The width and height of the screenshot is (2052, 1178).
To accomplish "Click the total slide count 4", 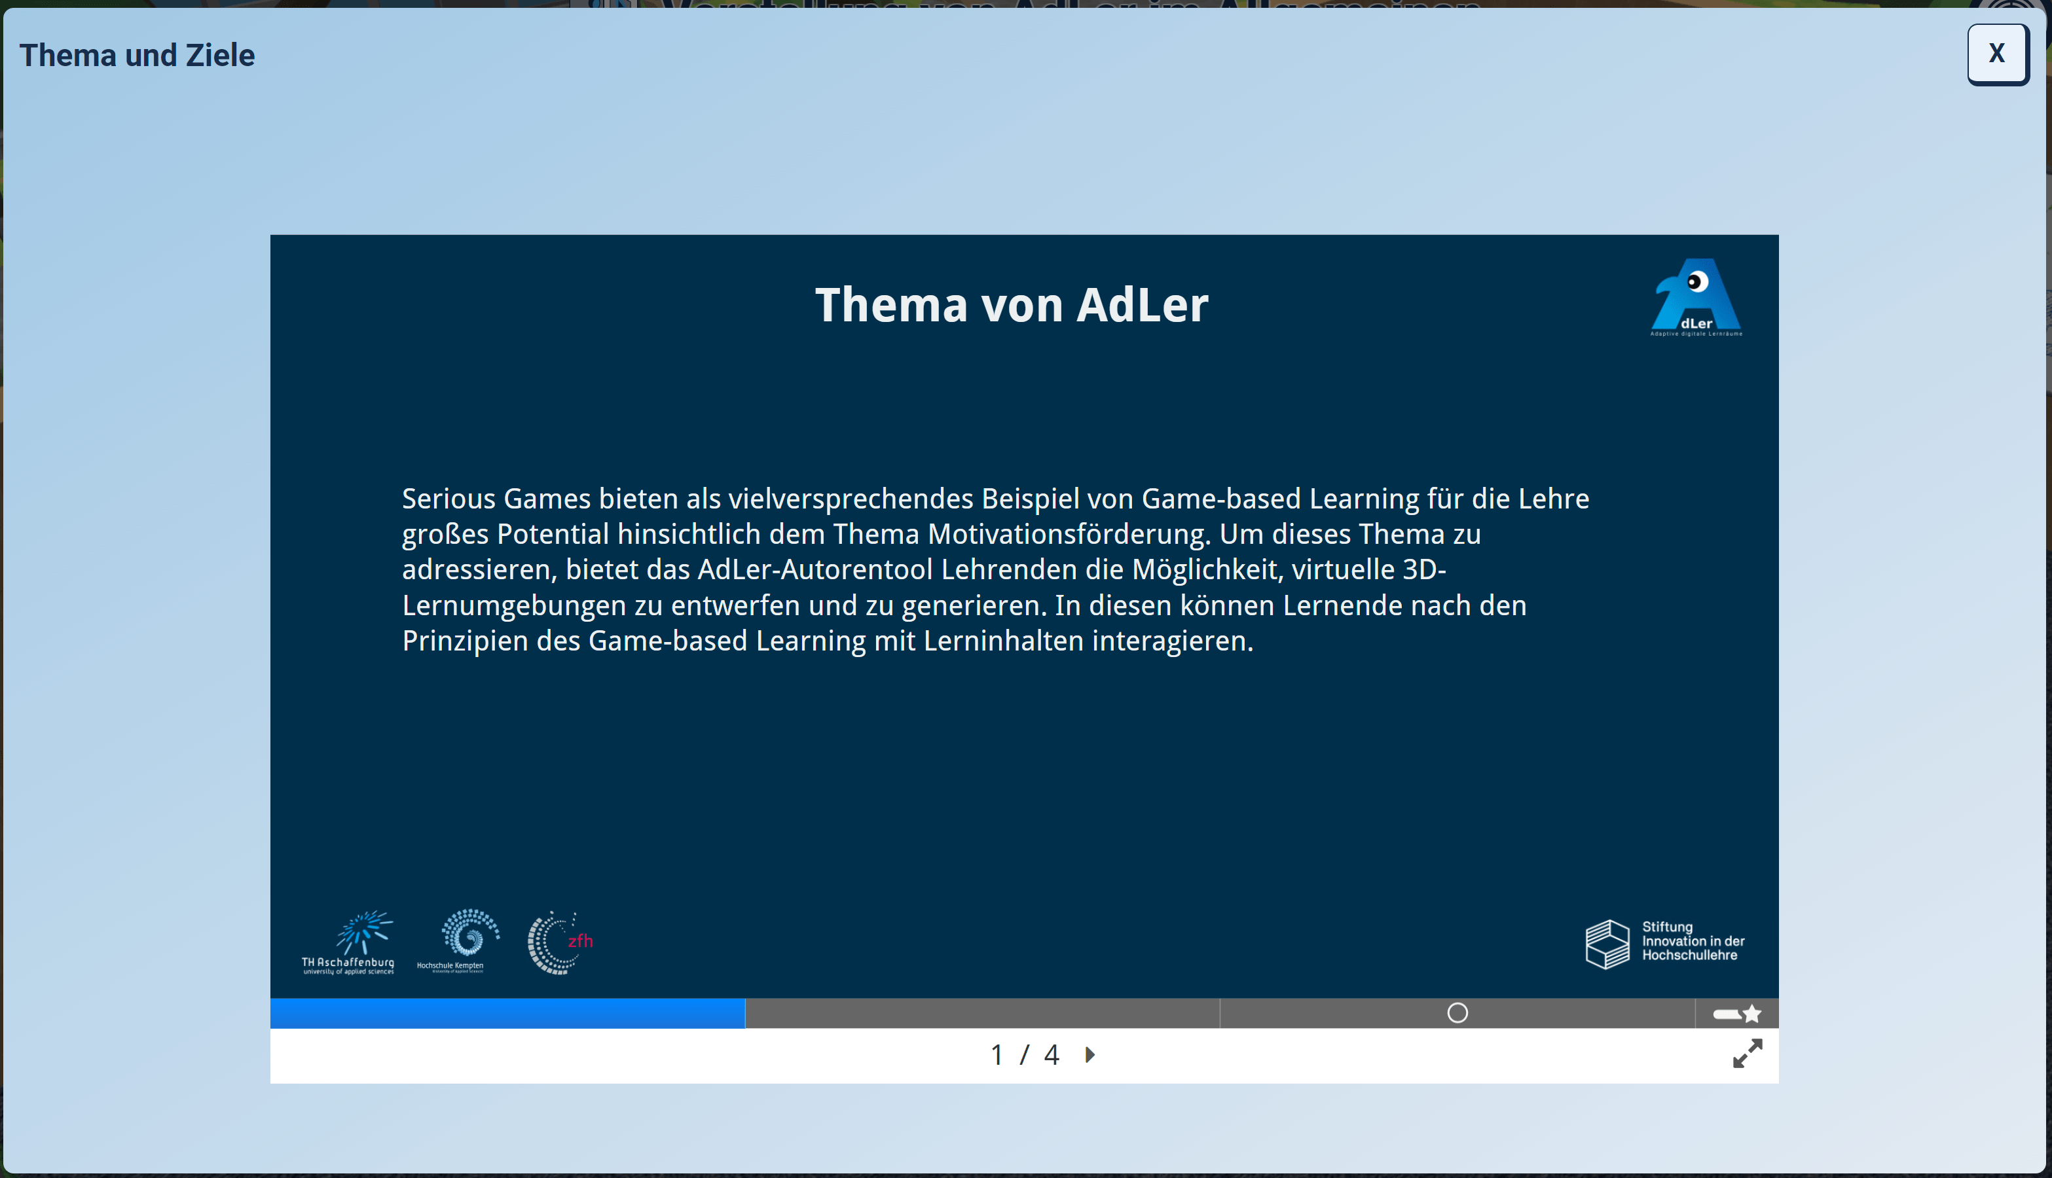I will point(1051,1055).
